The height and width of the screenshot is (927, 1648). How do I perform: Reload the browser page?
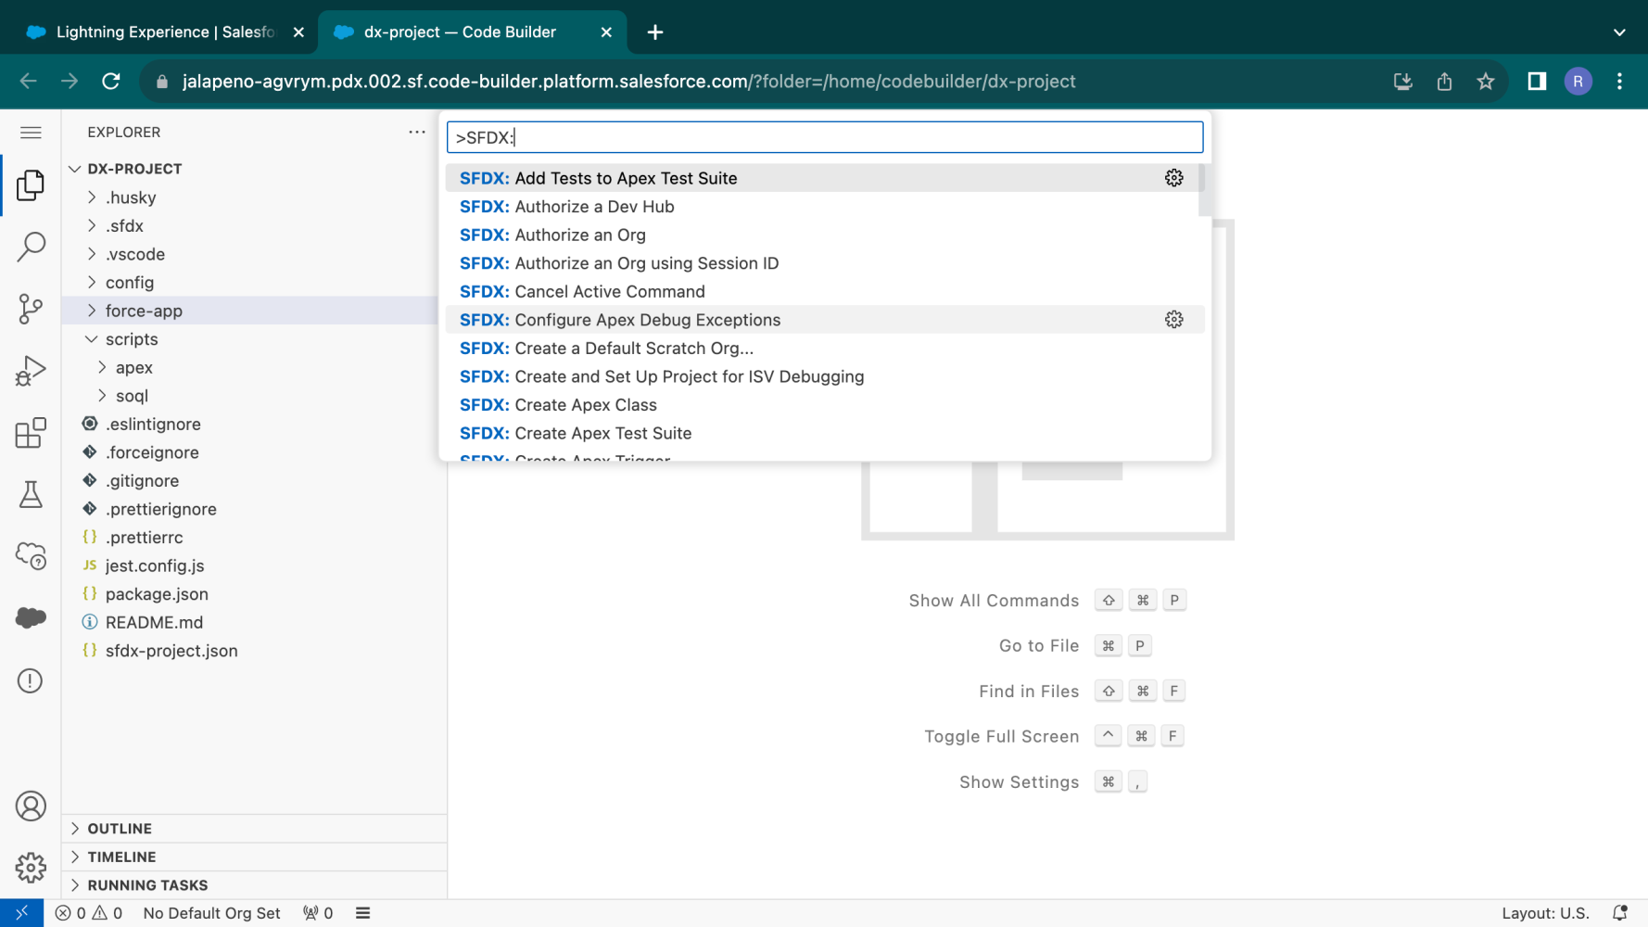(x=111, y=82)
